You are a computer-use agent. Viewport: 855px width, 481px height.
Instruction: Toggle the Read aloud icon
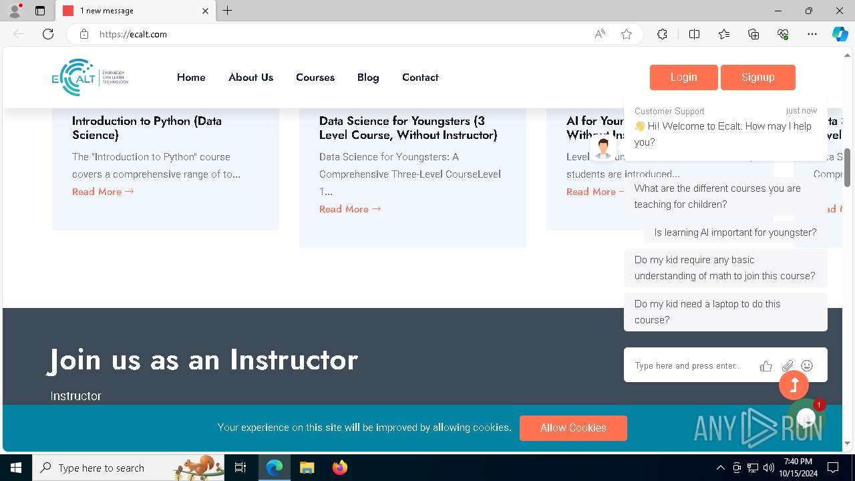click(600, 34)
